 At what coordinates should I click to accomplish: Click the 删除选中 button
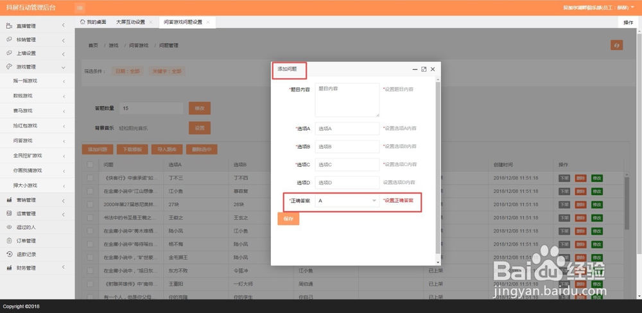(x=202, y=149)
